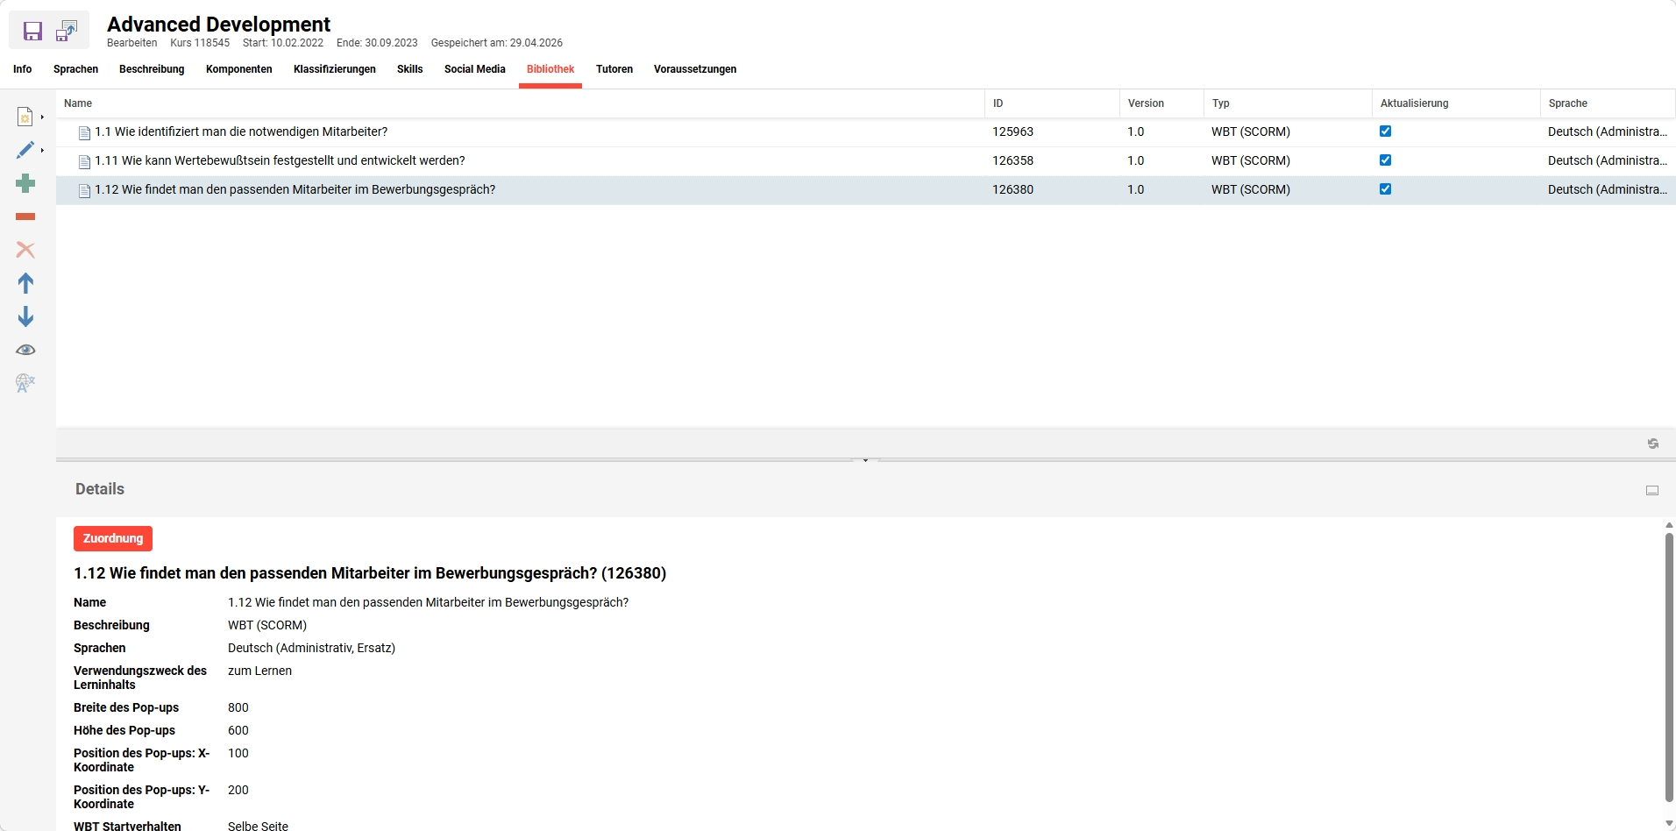The width and height of the screenshot is (1676, 831).
Task: Switch to the Beschreibung tab
Action: coord(152,69)
